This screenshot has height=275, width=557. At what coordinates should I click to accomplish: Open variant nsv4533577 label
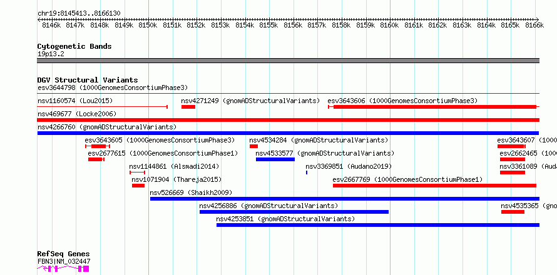(x=325, y=153)
